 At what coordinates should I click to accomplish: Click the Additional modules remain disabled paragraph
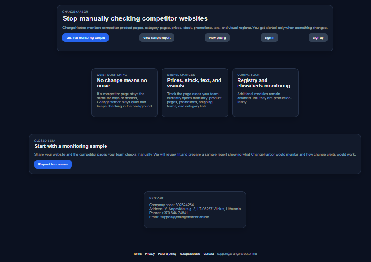tap(265, 98)
